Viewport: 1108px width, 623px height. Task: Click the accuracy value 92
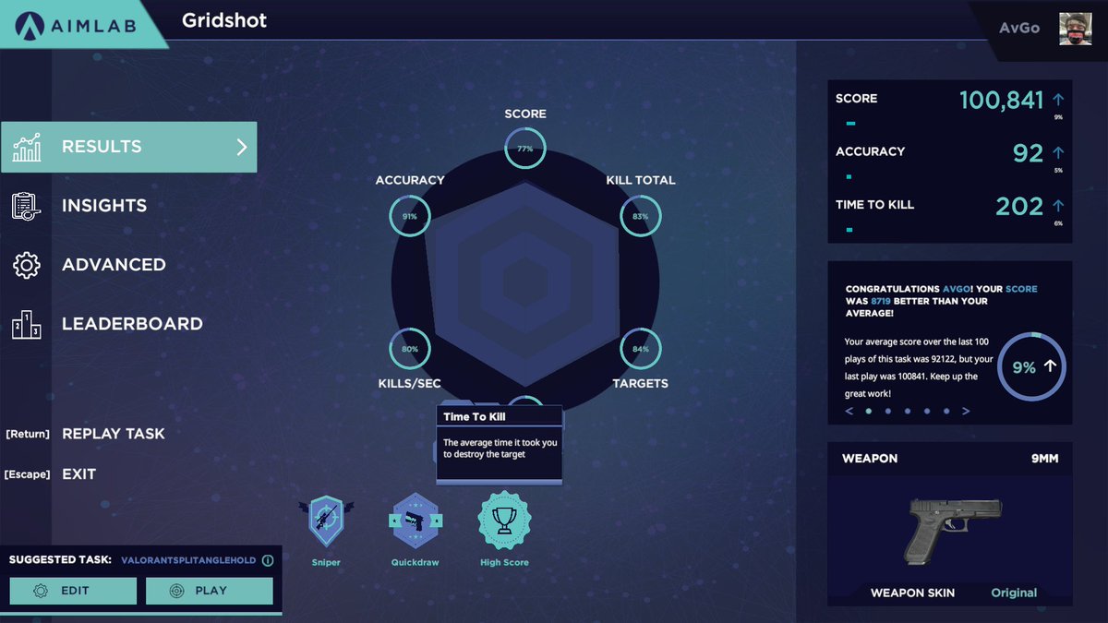click(x=1028, y=153)
